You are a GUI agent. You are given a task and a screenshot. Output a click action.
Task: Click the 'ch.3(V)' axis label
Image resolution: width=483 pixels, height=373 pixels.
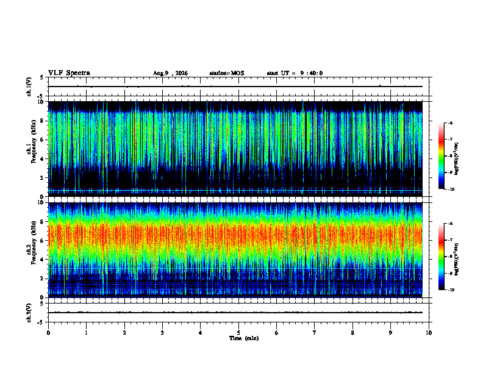pyautogui.click(x=29, y=313)
